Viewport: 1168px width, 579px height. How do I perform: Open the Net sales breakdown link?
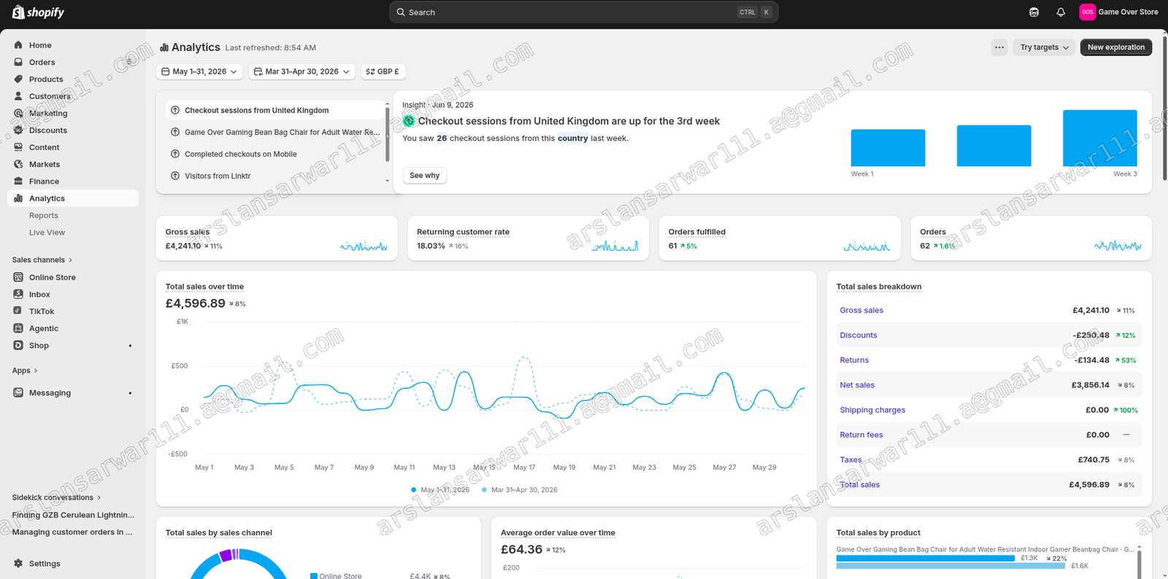tap(857, 385)
